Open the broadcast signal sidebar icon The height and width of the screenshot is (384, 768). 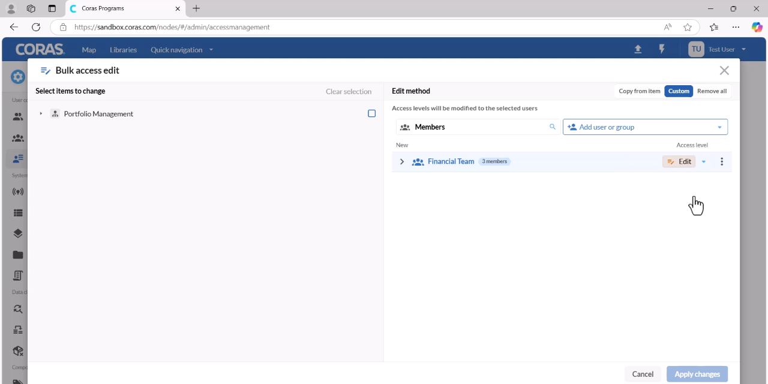pyautogui.click(x=18, y=191)
